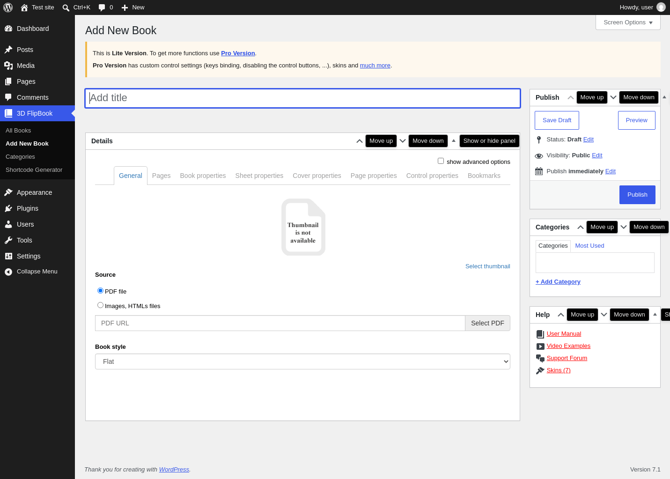This screenshot has height=479, width=670.
Task: Expand the Screen Options panel
Action: [x=628, y=22]
